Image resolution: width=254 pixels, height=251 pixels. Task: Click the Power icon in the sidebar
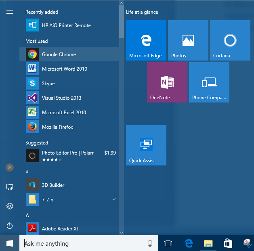[x=10, y=226]
